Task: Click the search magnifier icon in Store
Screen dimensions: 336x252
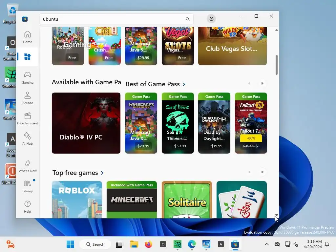Action: tap(187, 19)
